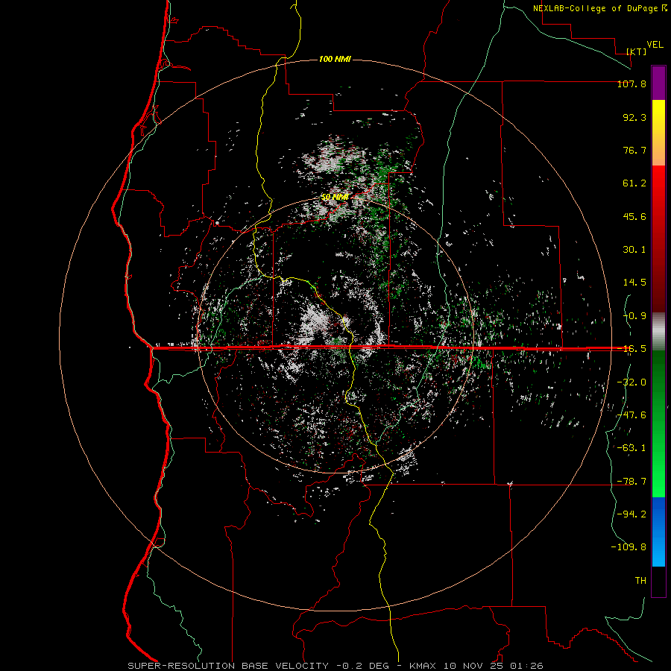Click the -47.6 velocity scale value
The width and height of the screenshot is (671, 671).
coord(631,415)
